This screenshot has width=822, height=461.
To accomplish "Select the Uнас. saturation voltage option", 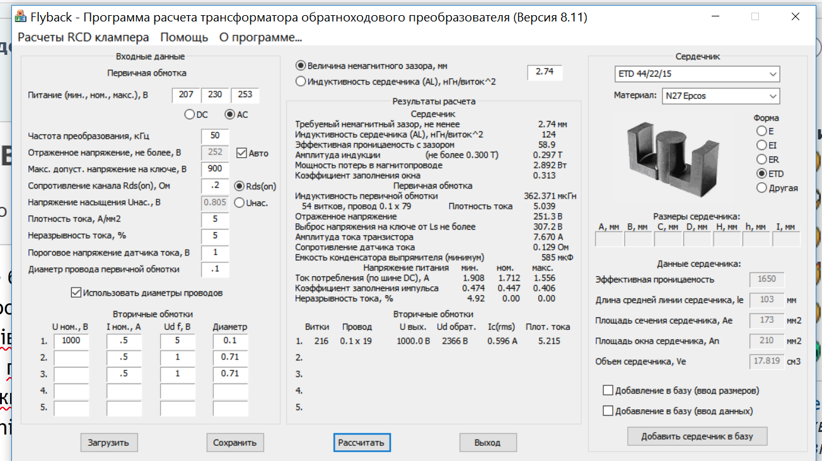I will pyautogui.click(x=240, y=202).
